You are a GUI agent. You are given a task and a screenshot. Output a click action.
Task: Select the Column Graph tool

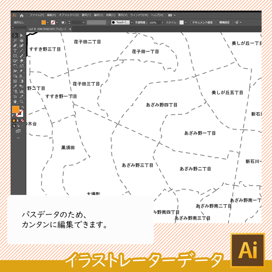[22, 91]
